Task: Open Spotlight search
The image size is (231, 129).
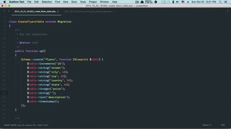Action: point(220,2)
